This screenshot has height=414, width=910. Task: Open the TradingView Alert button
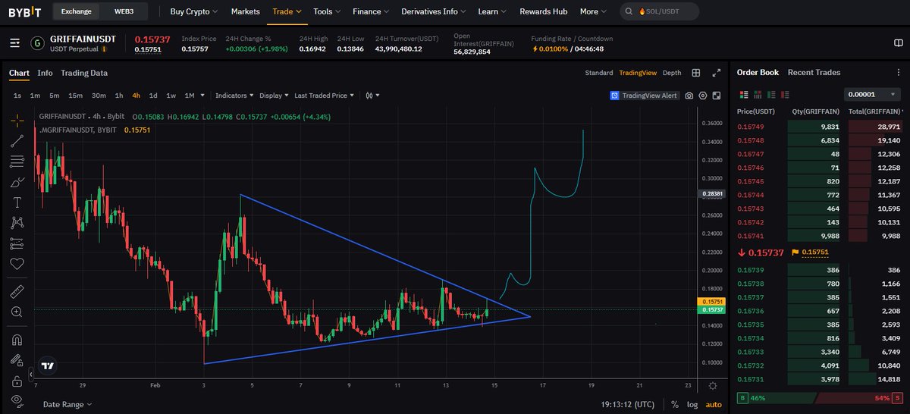tap(645, 96)
